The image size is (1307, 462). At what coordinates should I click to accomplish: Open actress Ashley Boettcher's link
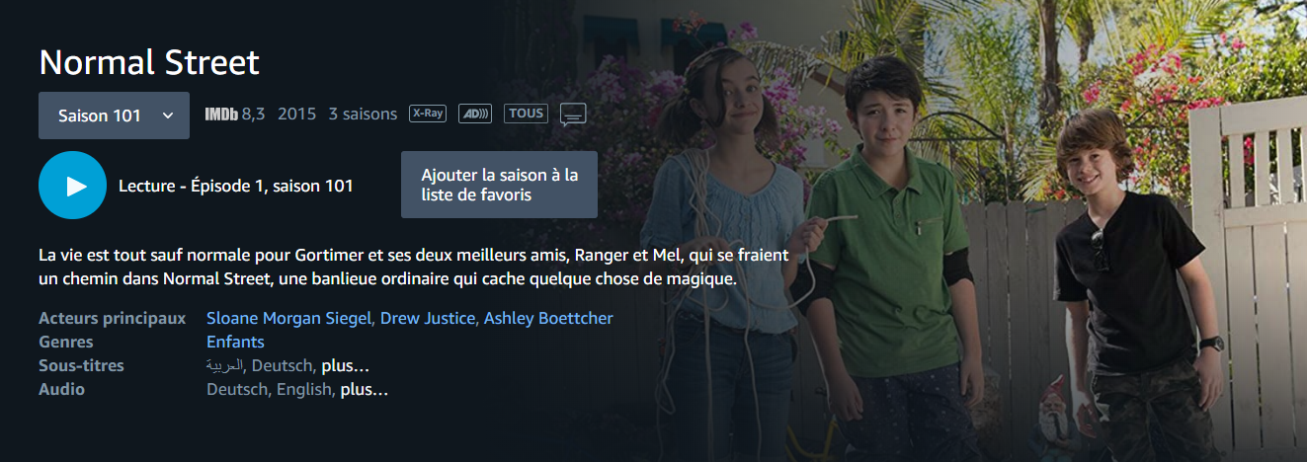point(548,318)
